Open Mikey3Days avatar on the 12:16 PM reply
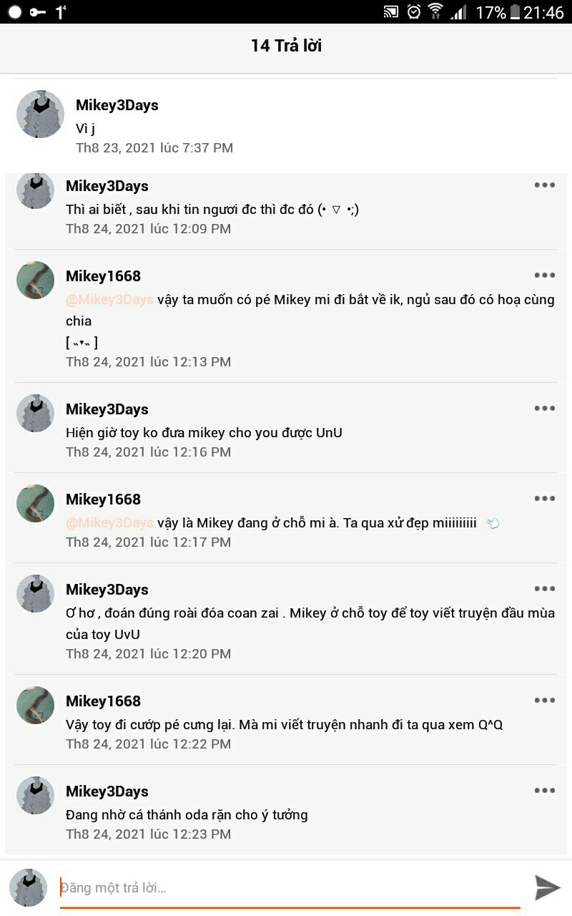The image size is (572, 916). [x=36, y=413]
